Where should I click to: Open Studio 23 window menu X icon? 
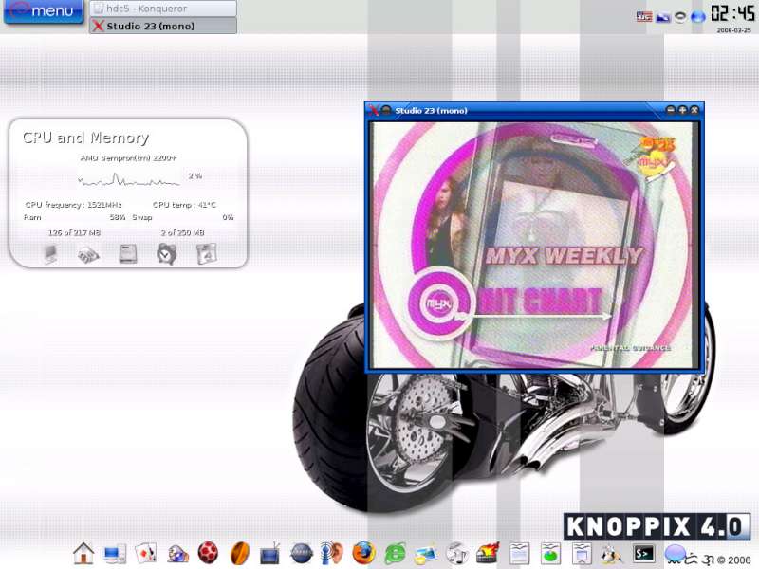[x=373, y=110]
